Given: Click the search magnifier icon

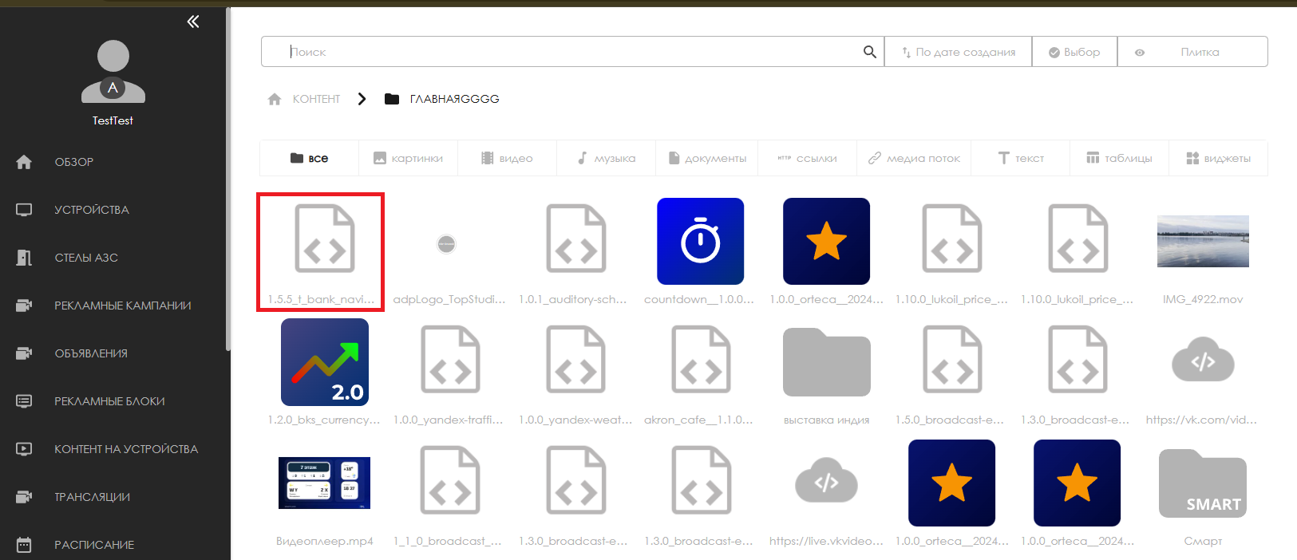Looking at the screenshot, I should tap(869, 52).
